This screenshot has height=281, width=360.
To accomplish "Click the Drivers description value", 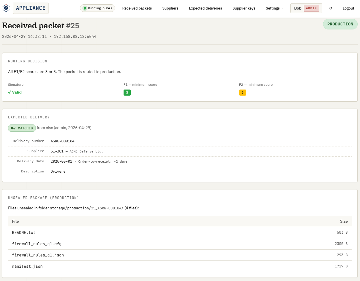I will [58, 171].
